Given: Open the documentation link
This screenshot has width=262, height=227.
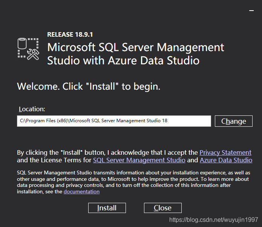Looking at the screenshot, I should 81,191.
